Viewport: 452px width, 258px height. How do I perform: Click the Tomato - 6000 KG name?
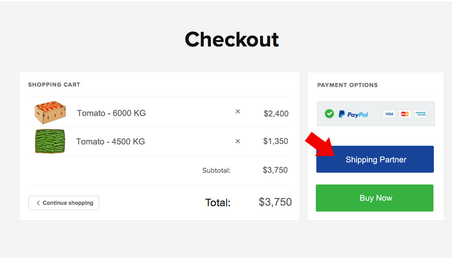pos(111,113)
